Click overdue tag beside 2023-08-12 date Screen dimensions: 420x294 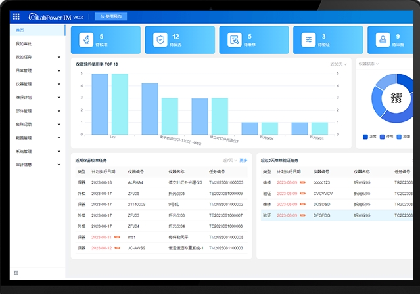click(x=117, y=248)
